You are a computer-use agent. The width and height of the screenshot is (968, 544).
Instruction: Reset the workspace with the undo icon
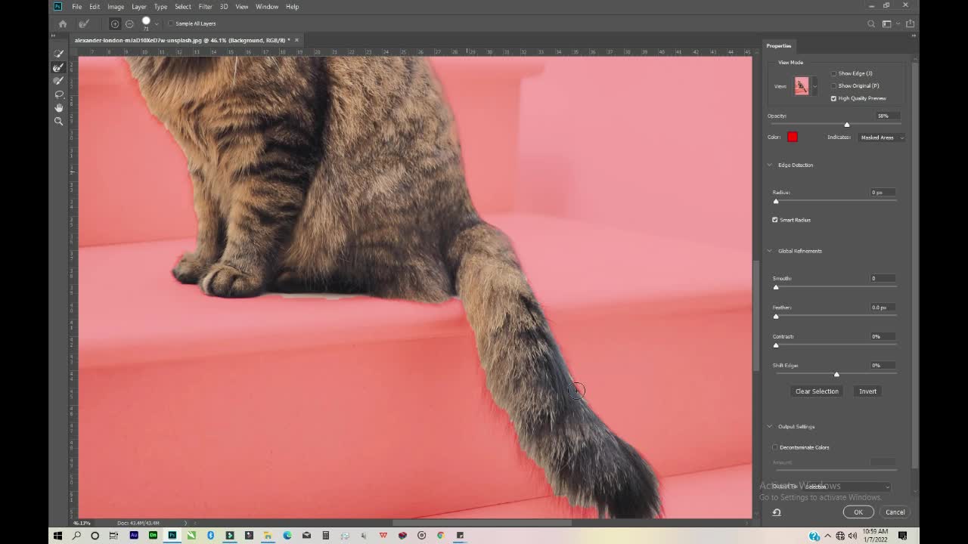point(777,512)
